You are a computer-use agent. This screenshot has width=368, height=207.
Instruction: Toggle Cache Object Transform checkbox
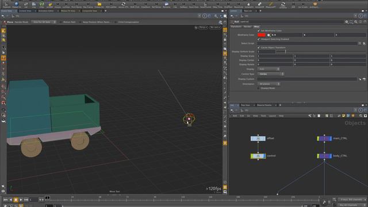click(x=259, y=47)
